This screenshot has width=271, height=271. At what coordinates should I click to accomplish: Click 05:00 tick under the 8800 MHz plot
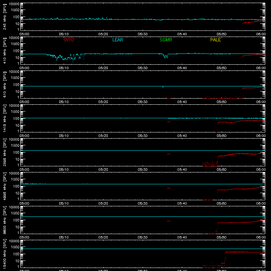pyautogui.click(x=24, y=237)
